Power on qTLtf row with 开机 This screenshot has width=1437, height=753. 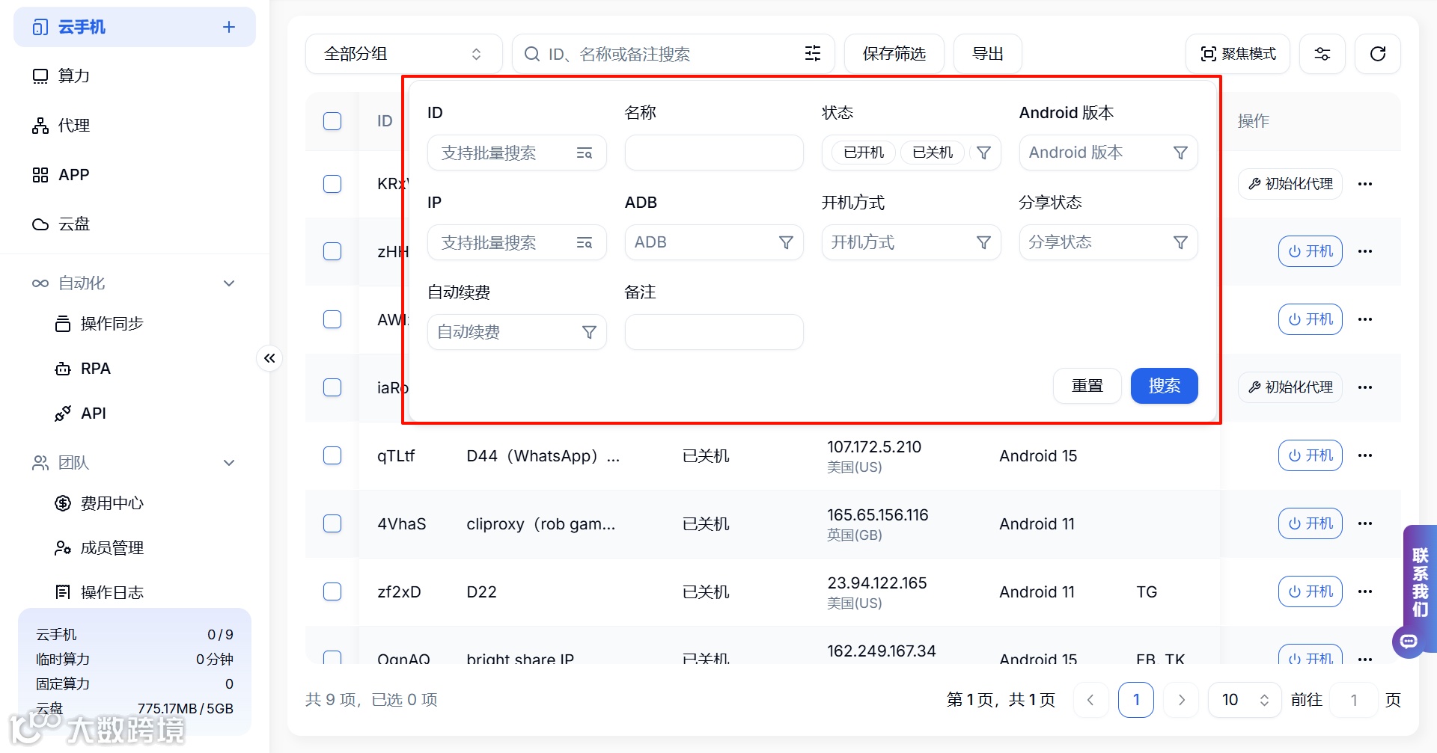point(1310,455)
